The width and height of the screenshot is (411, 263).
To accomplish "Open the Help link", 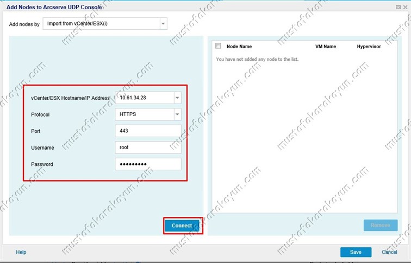I will [x=21, y=252].
